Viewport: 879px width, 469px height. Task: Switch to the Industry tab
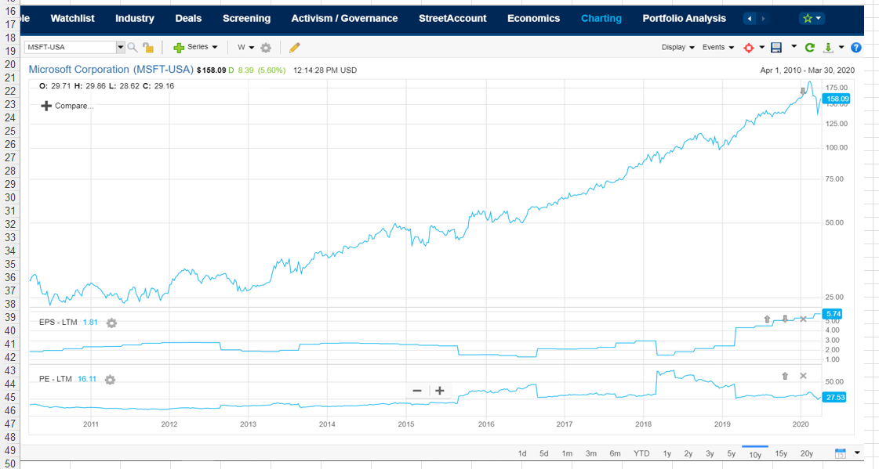click(x=135, y=19)
